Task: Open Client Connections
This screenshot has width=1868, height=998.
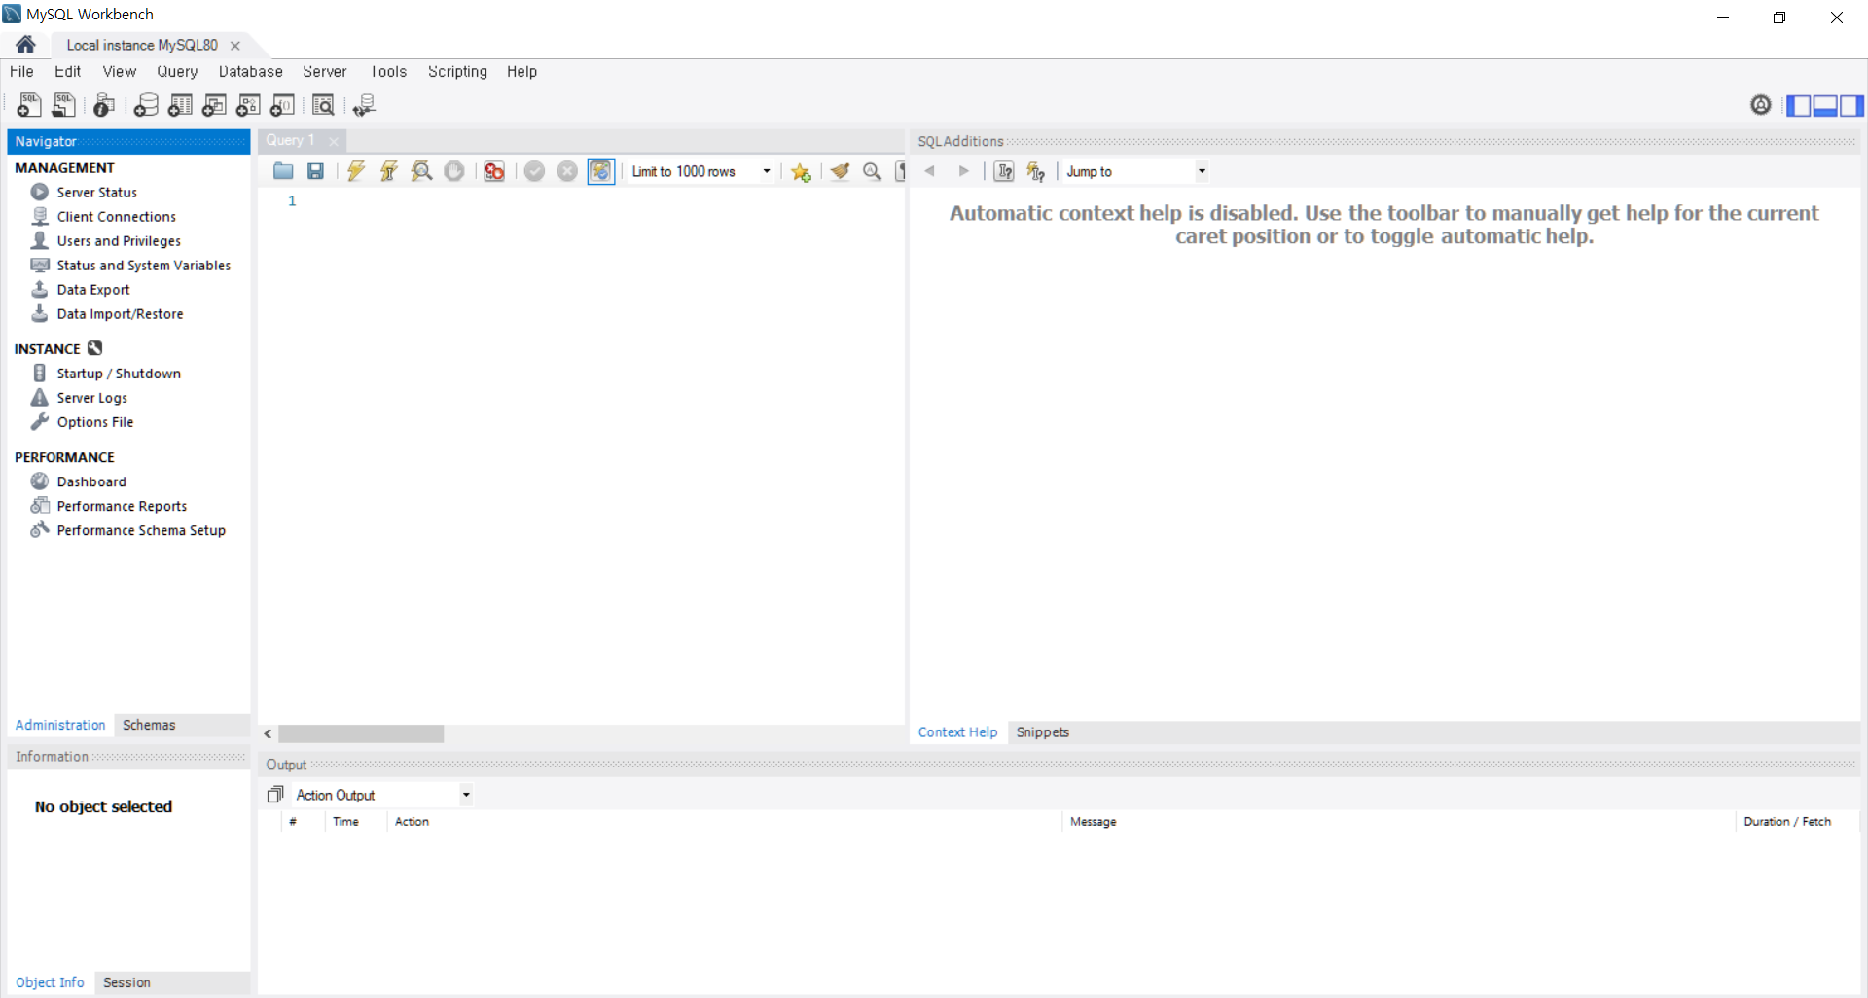Action: point(117,217)
